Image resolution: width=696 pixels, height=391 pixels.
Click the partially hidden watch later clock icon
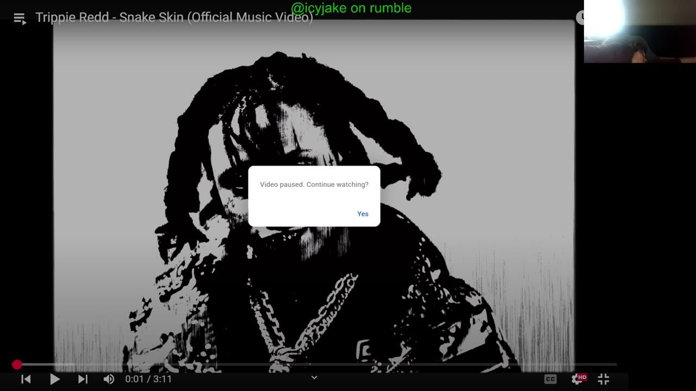(580, 17)
